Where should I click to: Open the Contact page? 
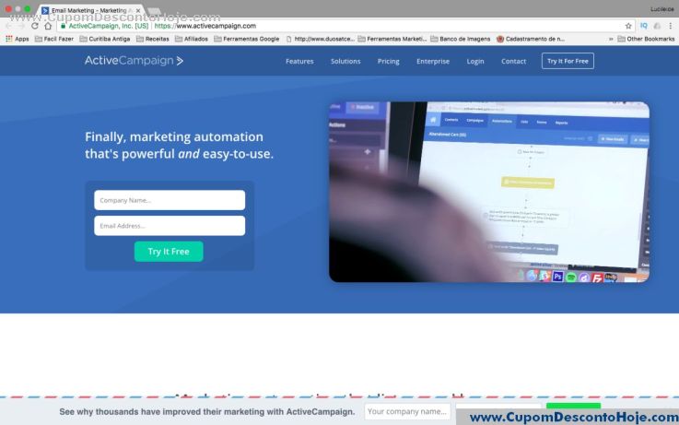click(513, 61)
